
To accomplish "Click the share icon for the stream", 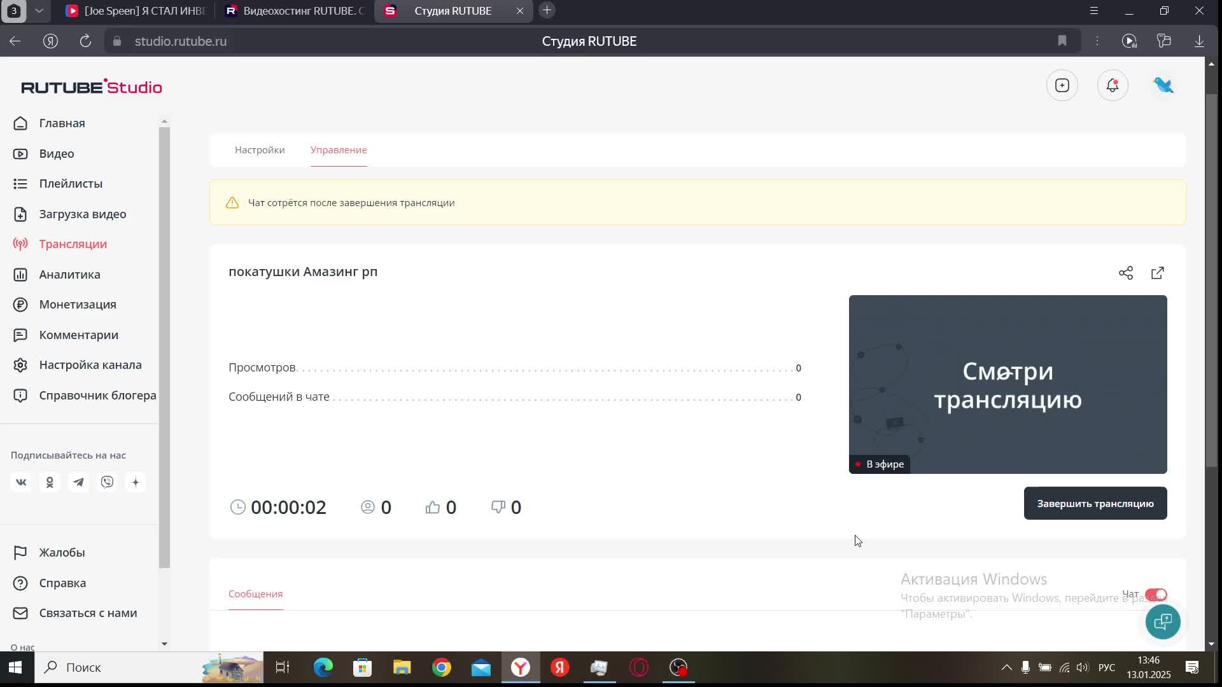I will [x=1125, y=273].
